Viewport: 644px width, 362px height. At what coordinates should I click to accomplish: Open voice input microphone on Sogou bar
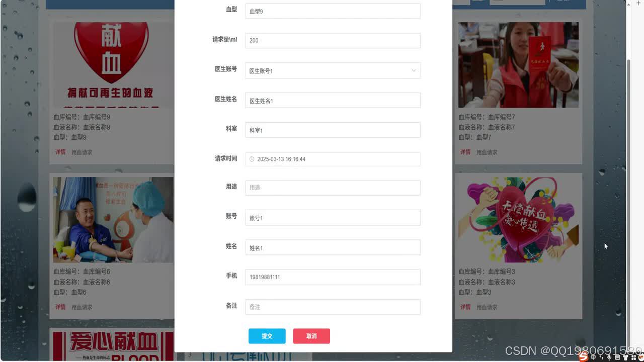(609, 357)
